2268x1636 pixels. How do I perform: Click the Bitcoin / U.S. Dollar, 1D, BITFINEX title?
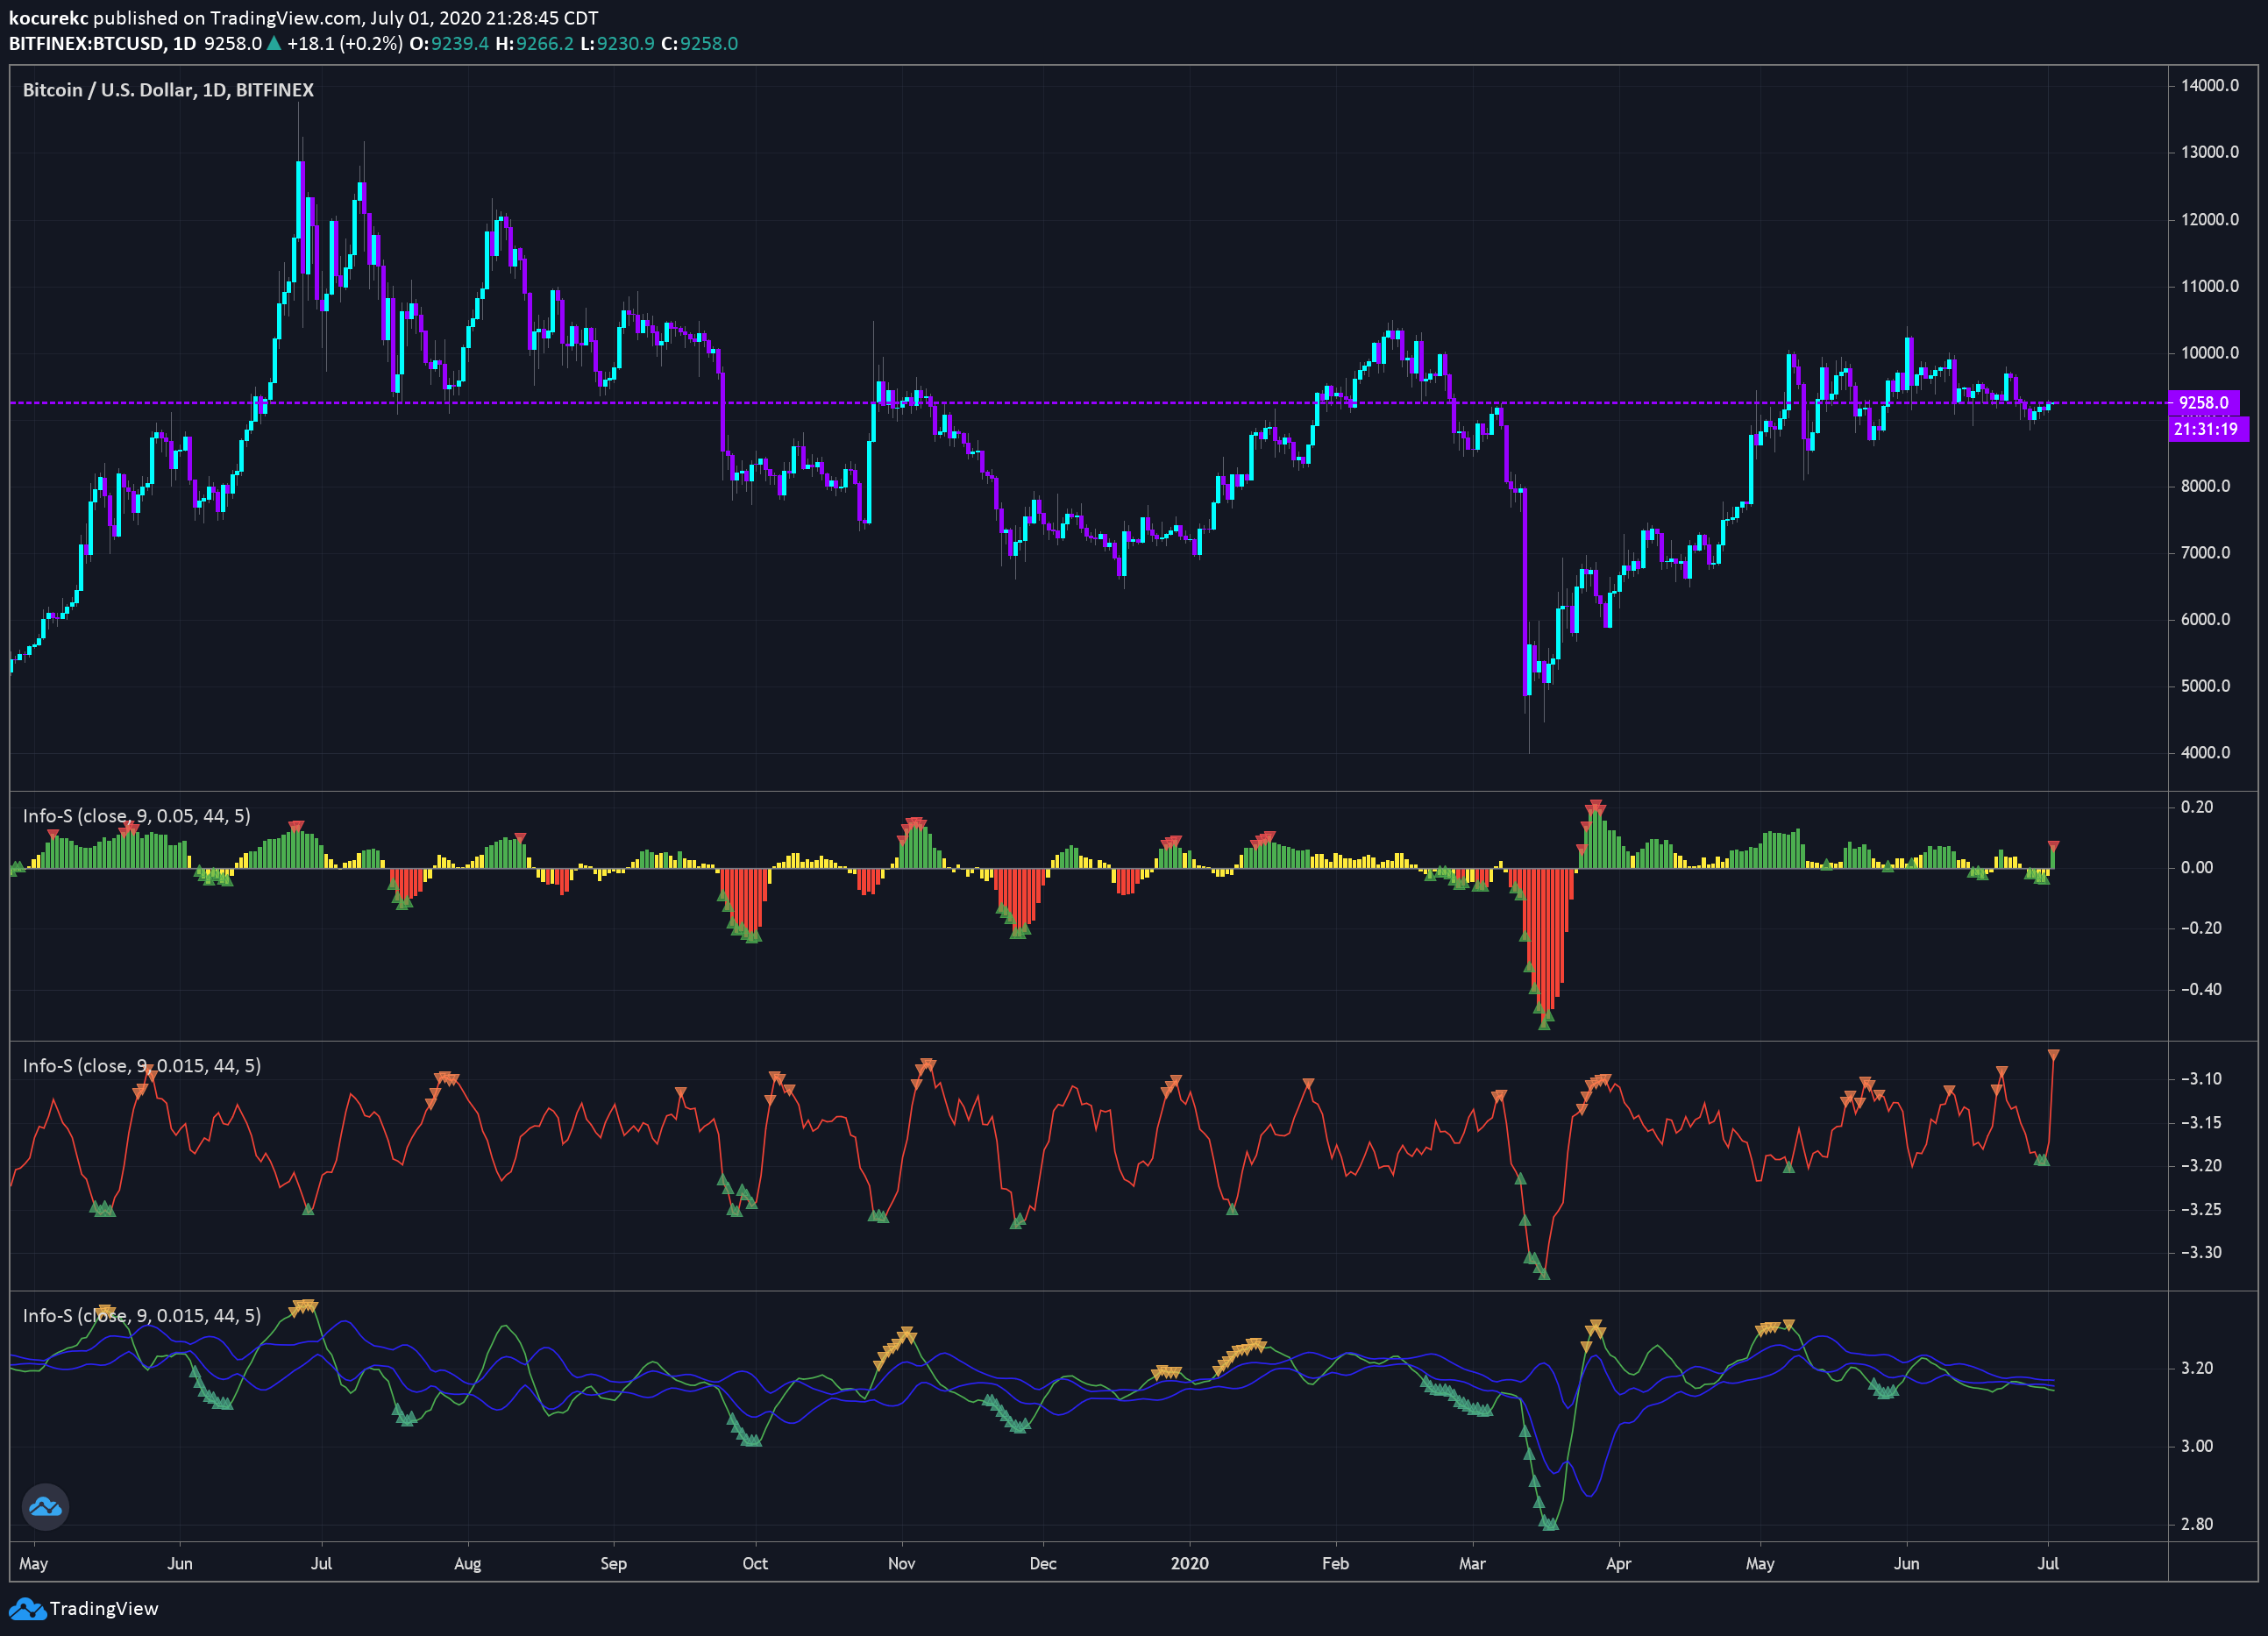[168, 90]
